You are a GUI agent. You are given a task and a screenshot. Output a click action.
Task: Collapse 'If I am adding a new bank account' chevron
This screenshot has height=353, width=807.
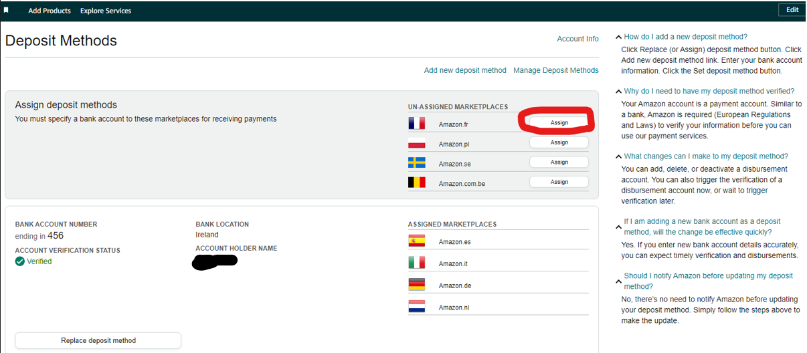pyautogui.click(x=618, y=227)
